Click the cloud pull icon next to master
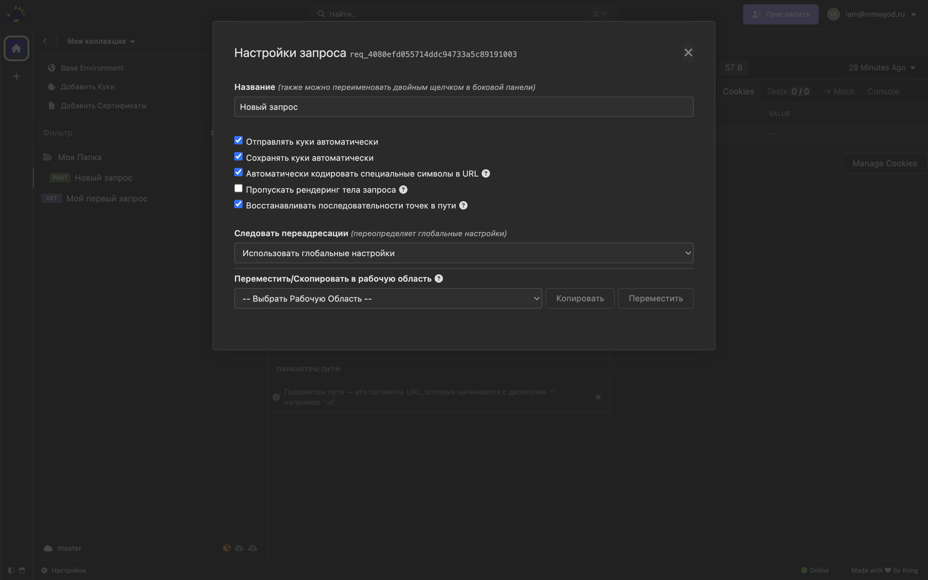The image size is (928, 580). [239, 548]
